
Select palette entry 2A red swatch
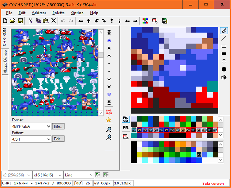tap(188, 130)
